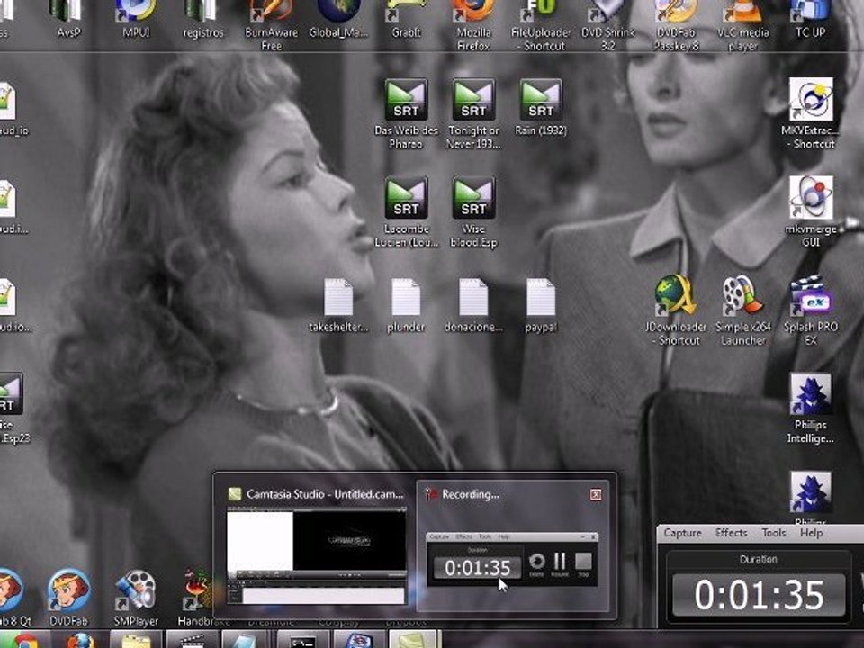Close the Recording taskbar preview

(596, 494)
